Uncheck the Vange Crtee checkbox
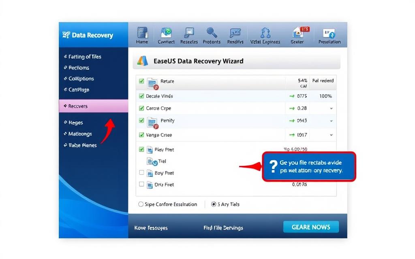Image resolution: width=415 pixels, height=259 pixels. [x=141, y=135]
